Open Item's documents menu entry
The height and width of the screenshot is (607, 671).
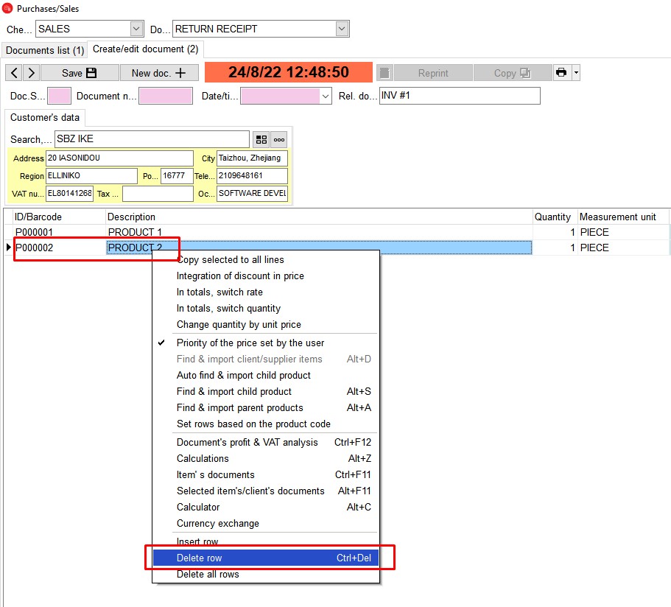pyautogui.click(x=266, y=475)
